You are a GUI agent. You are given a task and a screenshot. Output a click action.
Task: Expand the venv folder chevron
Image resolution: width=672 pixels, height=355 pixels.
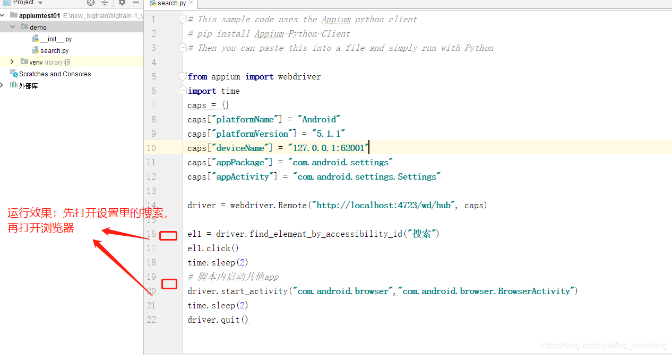12,62
